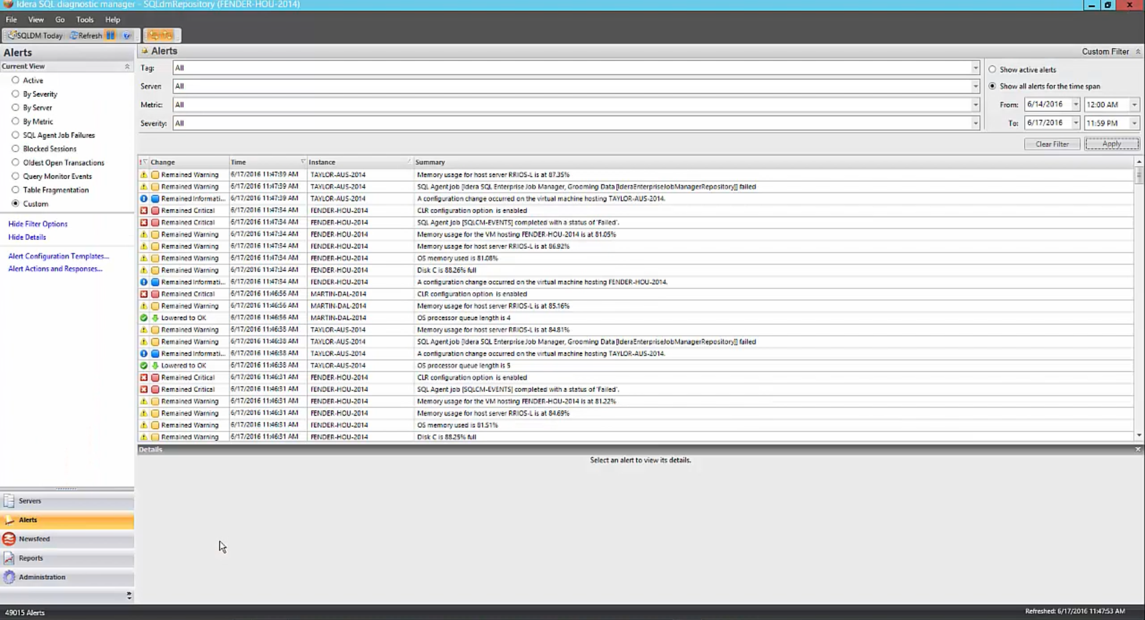Select Blocked Sessions view option

click(x=16, y=149)
